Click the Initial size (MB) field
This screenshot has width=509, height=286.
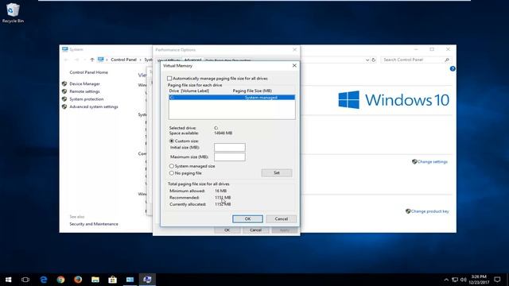[x=230, y=147]
